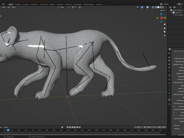Click the red X axis gizmo ball

tap(161, 18)
